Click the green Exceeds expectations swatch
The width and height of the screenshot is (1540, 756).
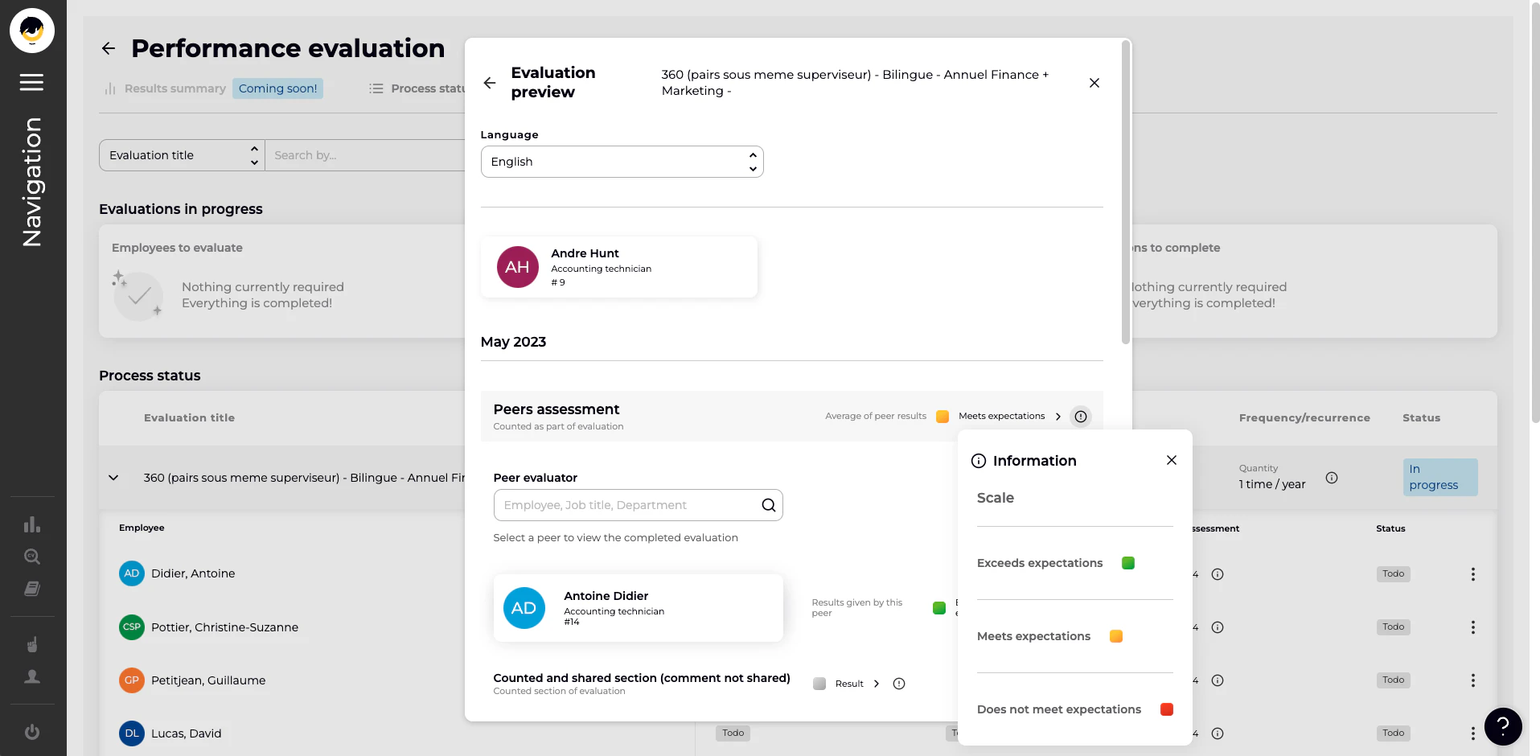click(x=1127, y=563)
